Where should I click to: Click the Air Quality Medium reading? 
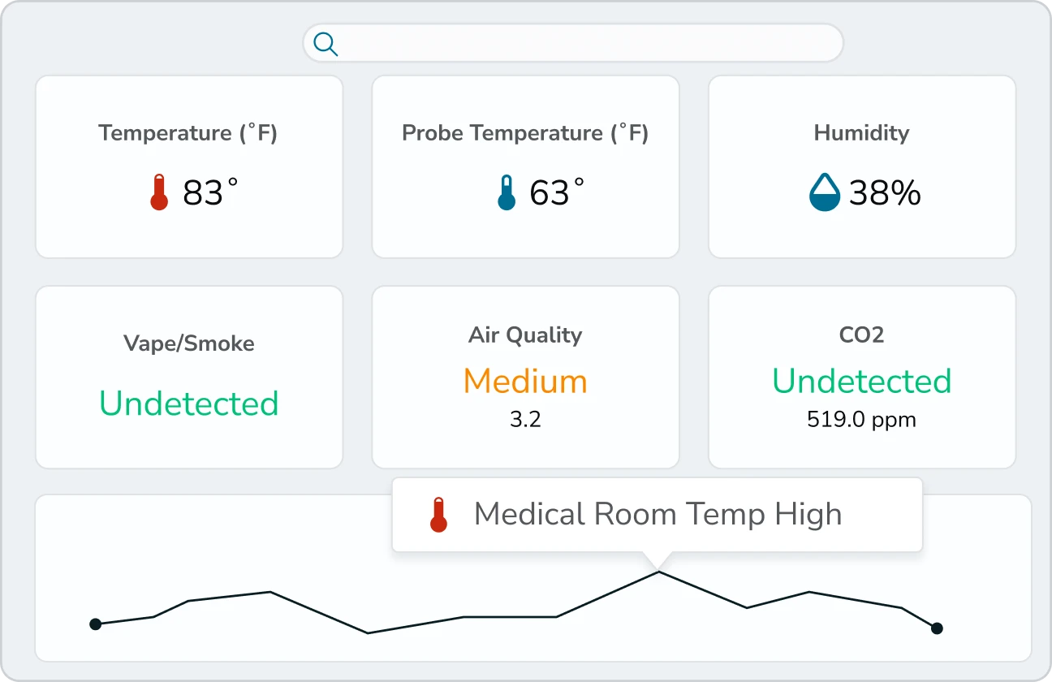point(525,381)
